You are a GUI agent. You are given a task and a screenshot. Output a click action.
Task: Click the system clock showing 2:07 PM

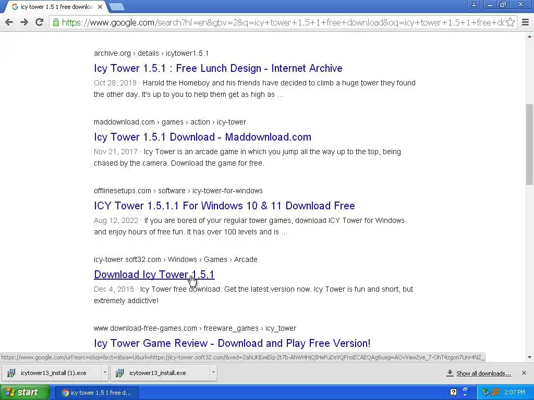(515, 393)
